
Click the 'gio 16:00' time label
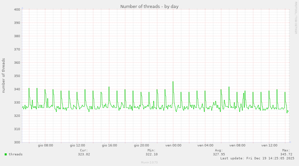109,145
